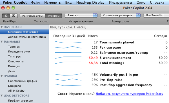Select the no-dollar game mode toggle
Image resolution: width=169 pixels, height=103 pixels.
click(x=14, y=16)
